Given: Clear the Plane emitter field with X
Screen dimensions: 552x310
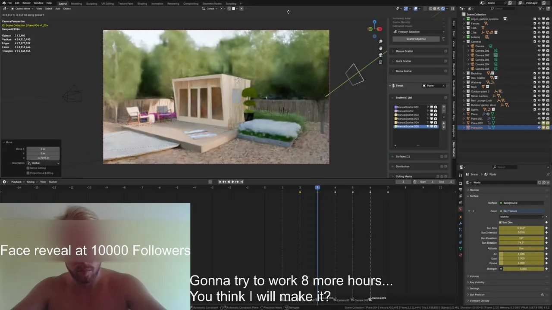Looking at the screenshot, I should coord(443,86).
